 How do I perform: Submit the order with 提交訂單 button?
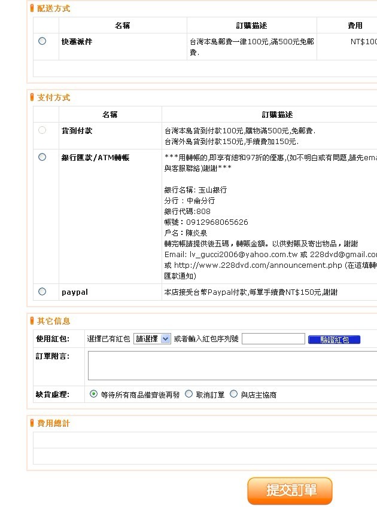pos(290,490)
